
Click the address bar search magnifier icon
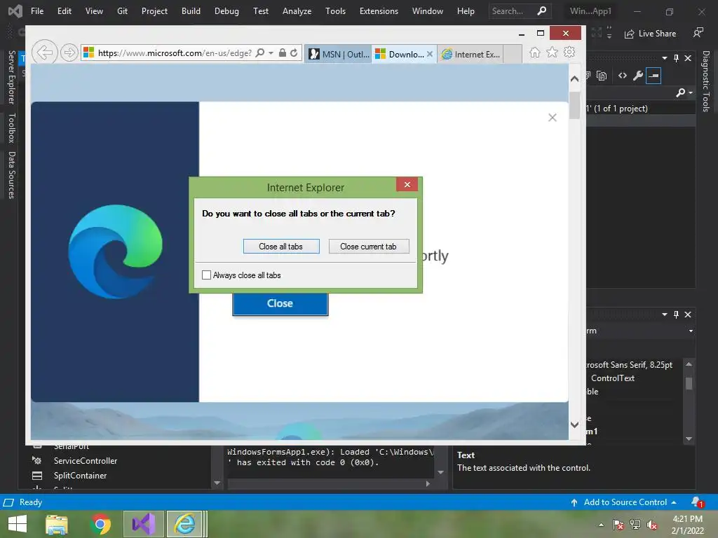click(260, 53)
